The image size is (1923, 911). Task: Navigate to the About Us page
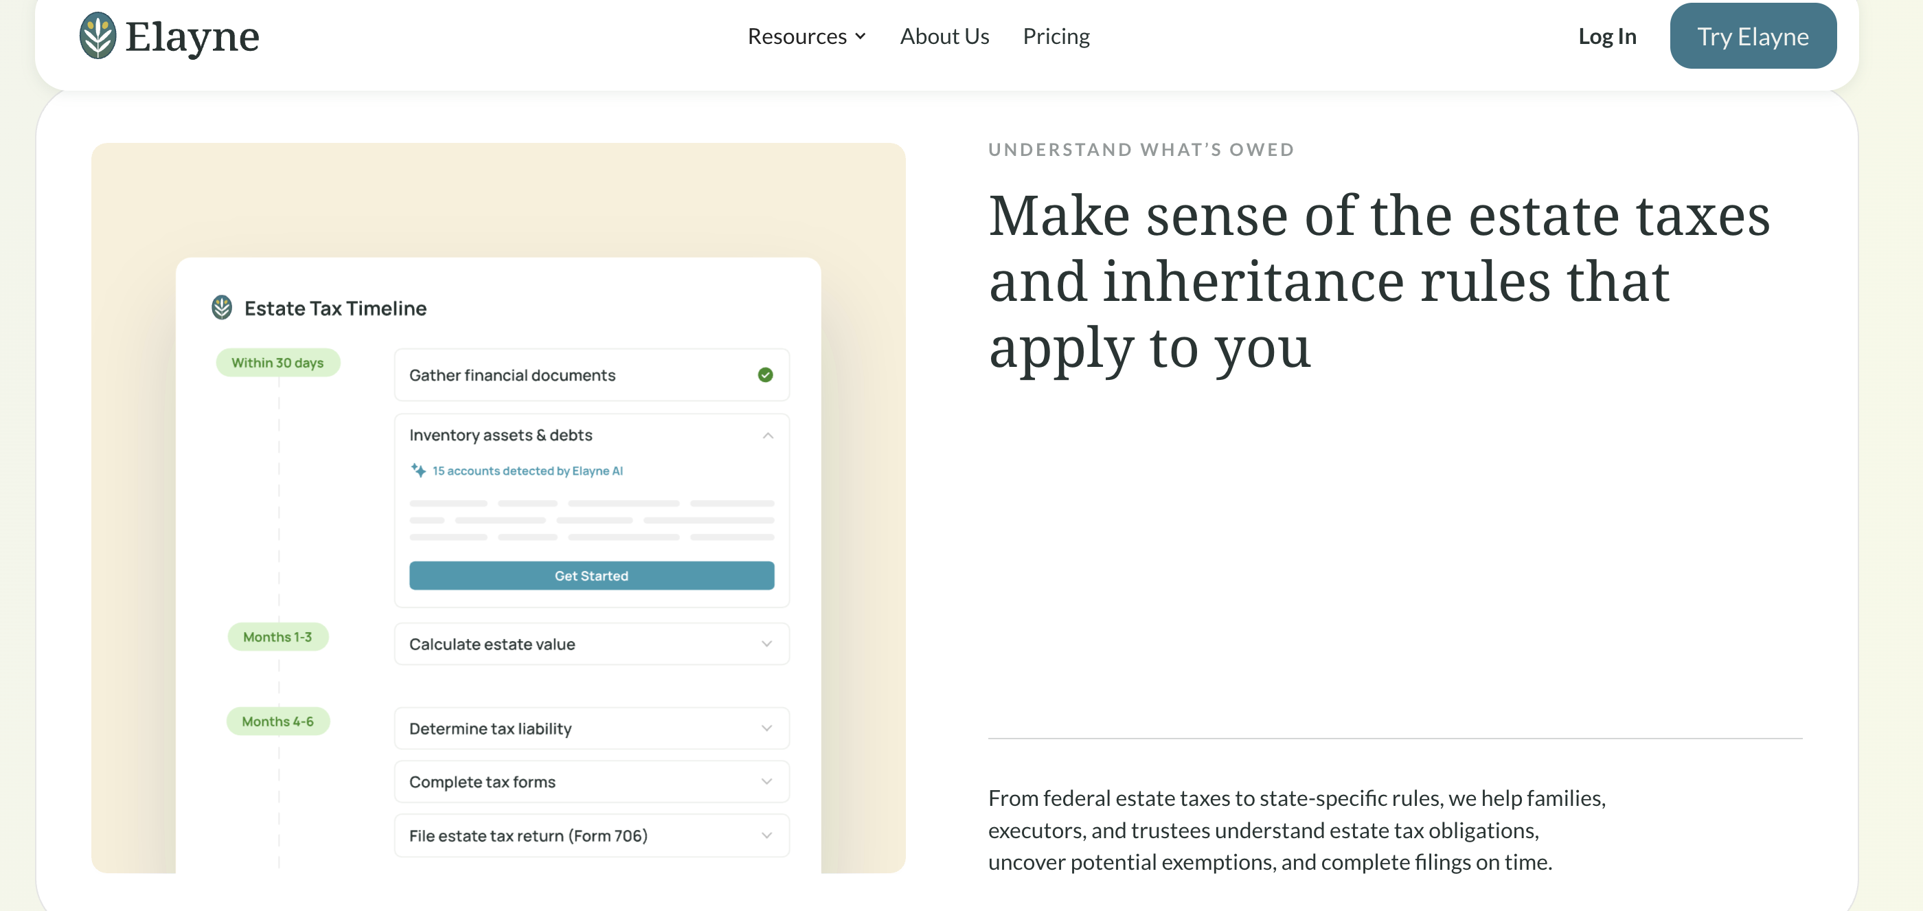click(944, 36)
